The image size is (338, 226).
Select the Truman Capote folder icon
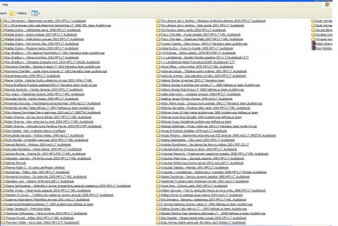(x=158, y=42)
